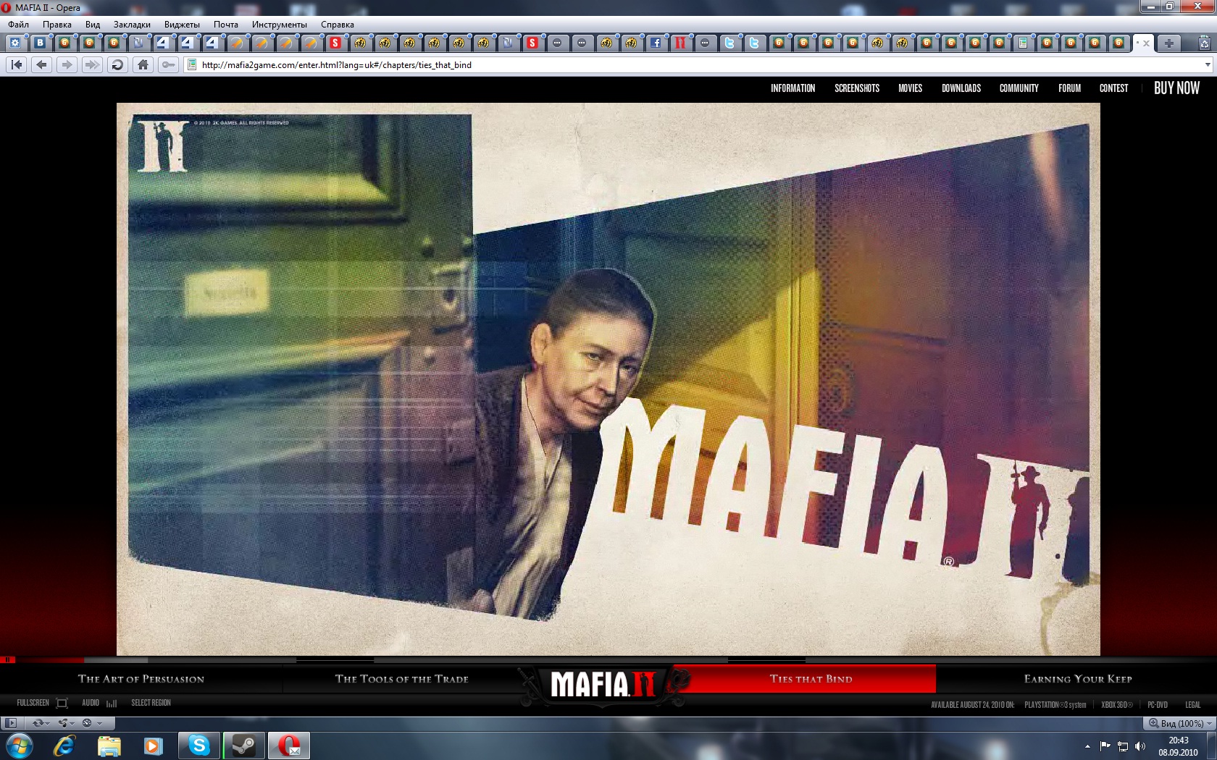Click the Forward arrow button
The image size is (1217, 760).
tap(67, 65)
